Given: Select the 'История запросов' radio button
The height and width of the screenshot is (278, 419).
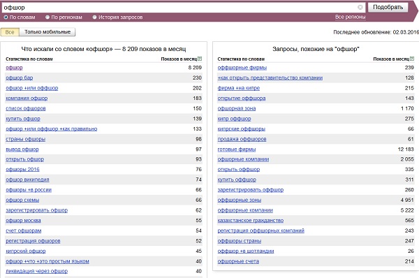Looking at the screenshot, I should [94, 17].
